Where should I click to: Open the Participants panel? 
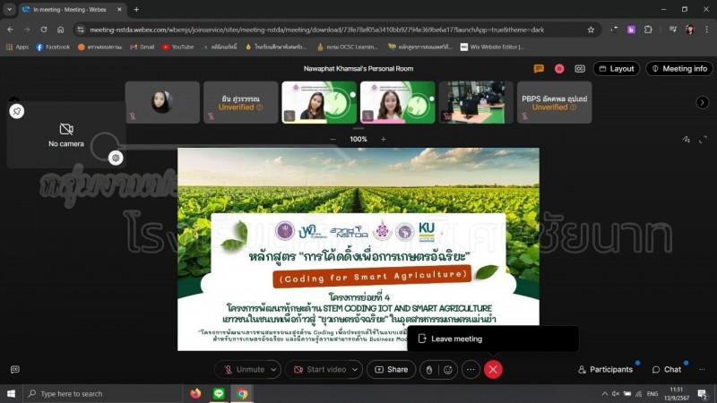[606, 369]
